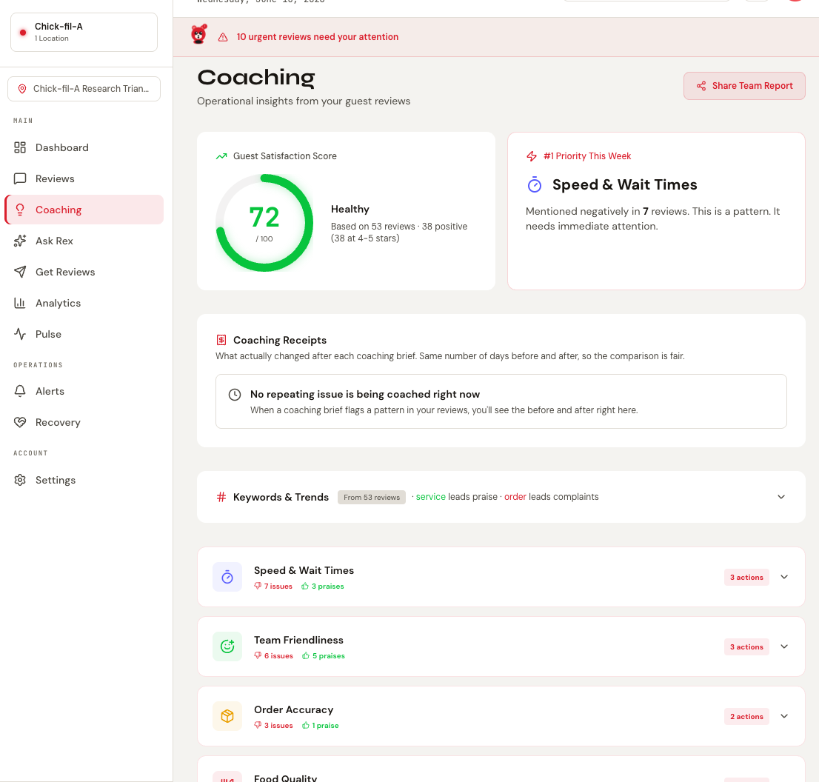Click the smiley tile in Team Friendliness row
Image resolution: width=819 pixels, height=782 pixels.
(227, 646)
